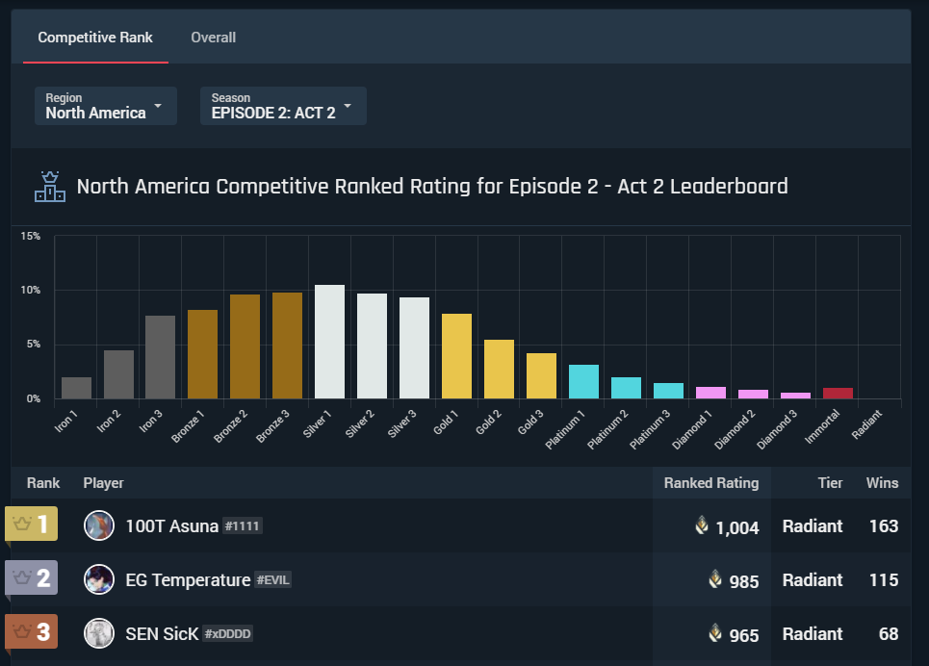Click the Platinum 1 label on the chart axis

coord(565,429)
